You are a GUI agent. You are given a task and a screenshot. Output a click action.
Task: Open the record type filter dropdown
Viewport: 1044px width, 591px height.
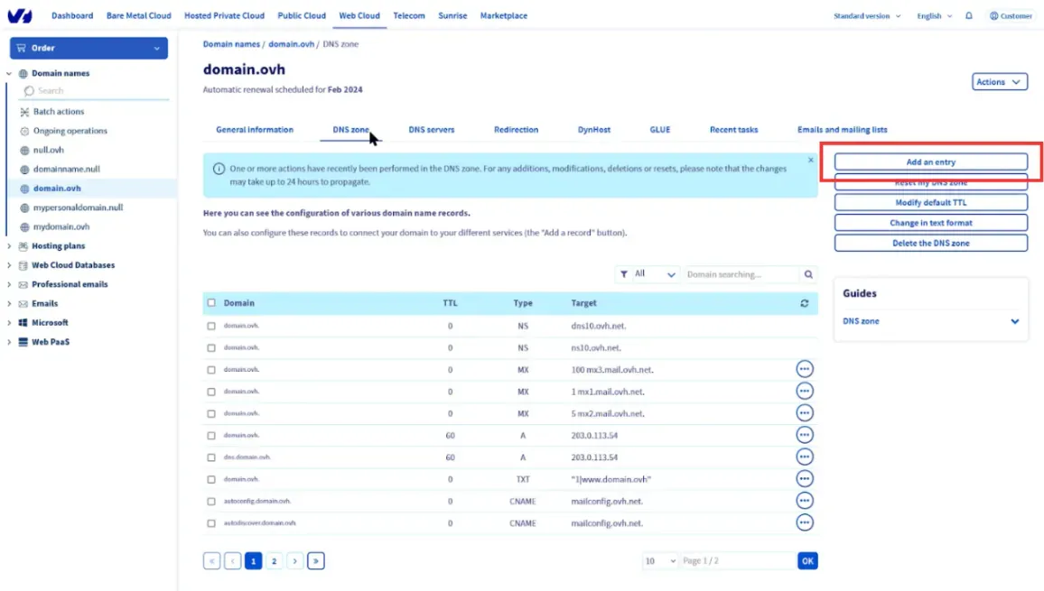coord(648,274)
